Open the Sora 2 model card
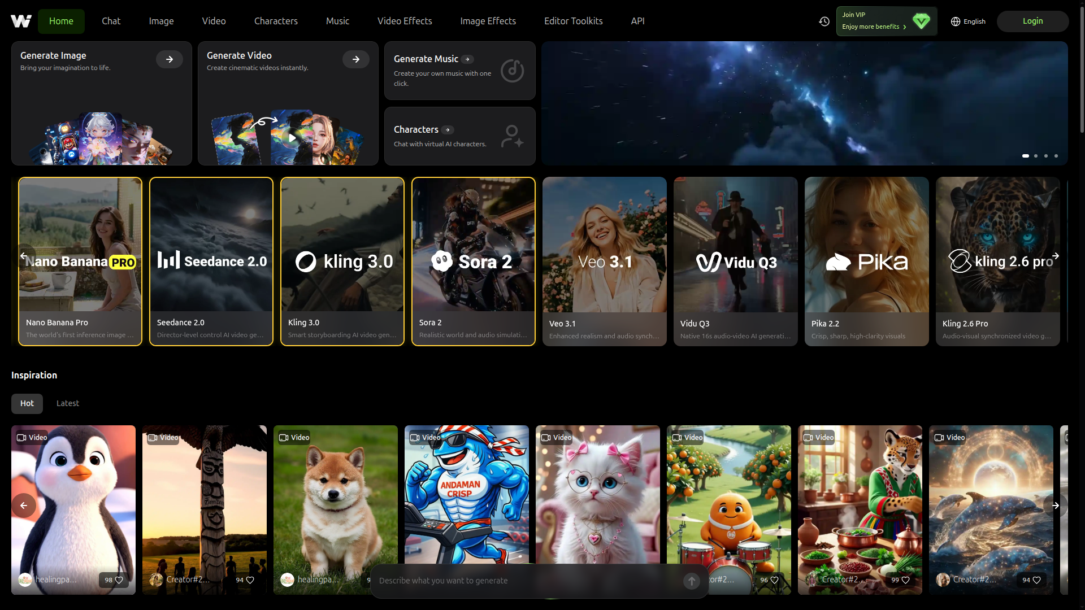This screenshot has width=1085, height=610. point(473,261)
